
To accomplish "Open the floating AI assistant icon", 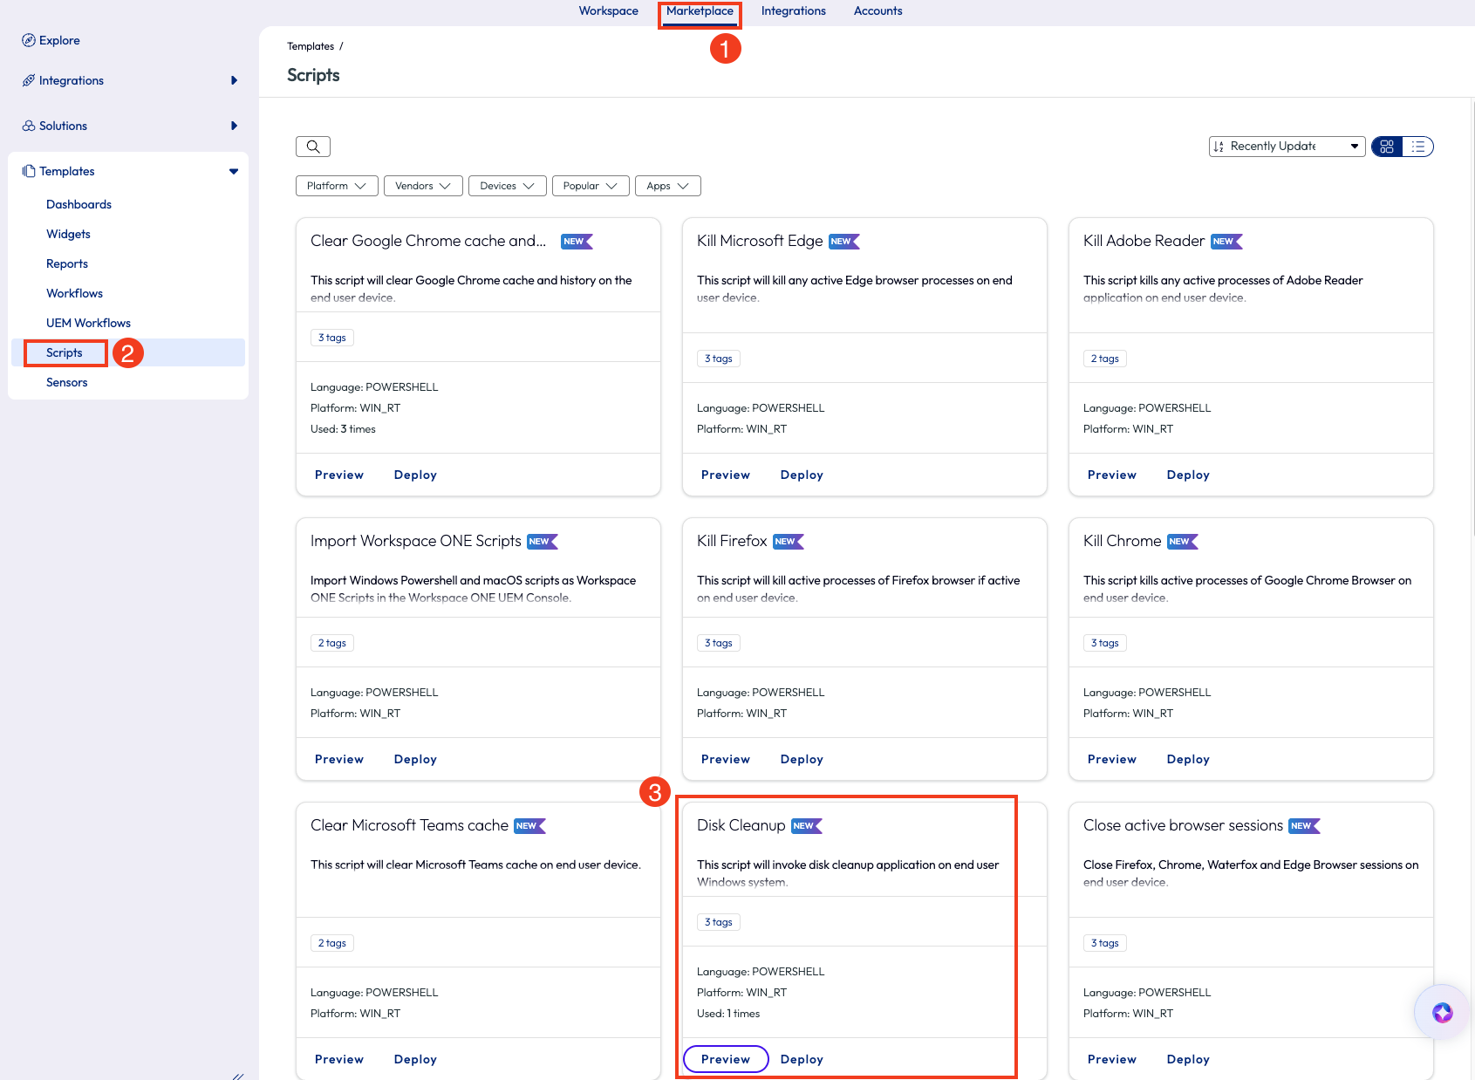I will [x=1442, y=1012].
